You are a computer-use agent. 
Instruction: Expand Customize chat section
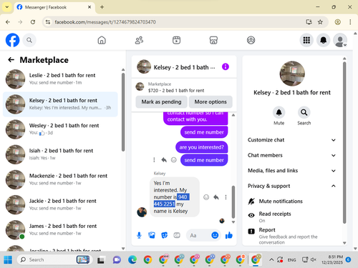click(291, 140)
